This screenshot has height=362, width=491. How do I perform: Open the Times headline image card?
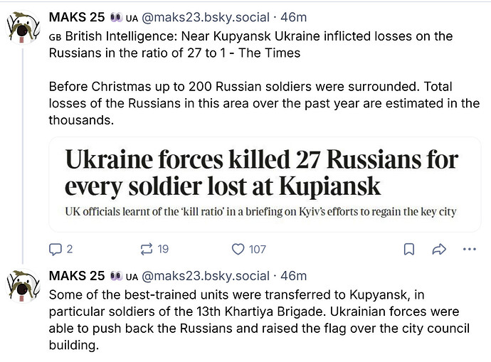point(261,172)
